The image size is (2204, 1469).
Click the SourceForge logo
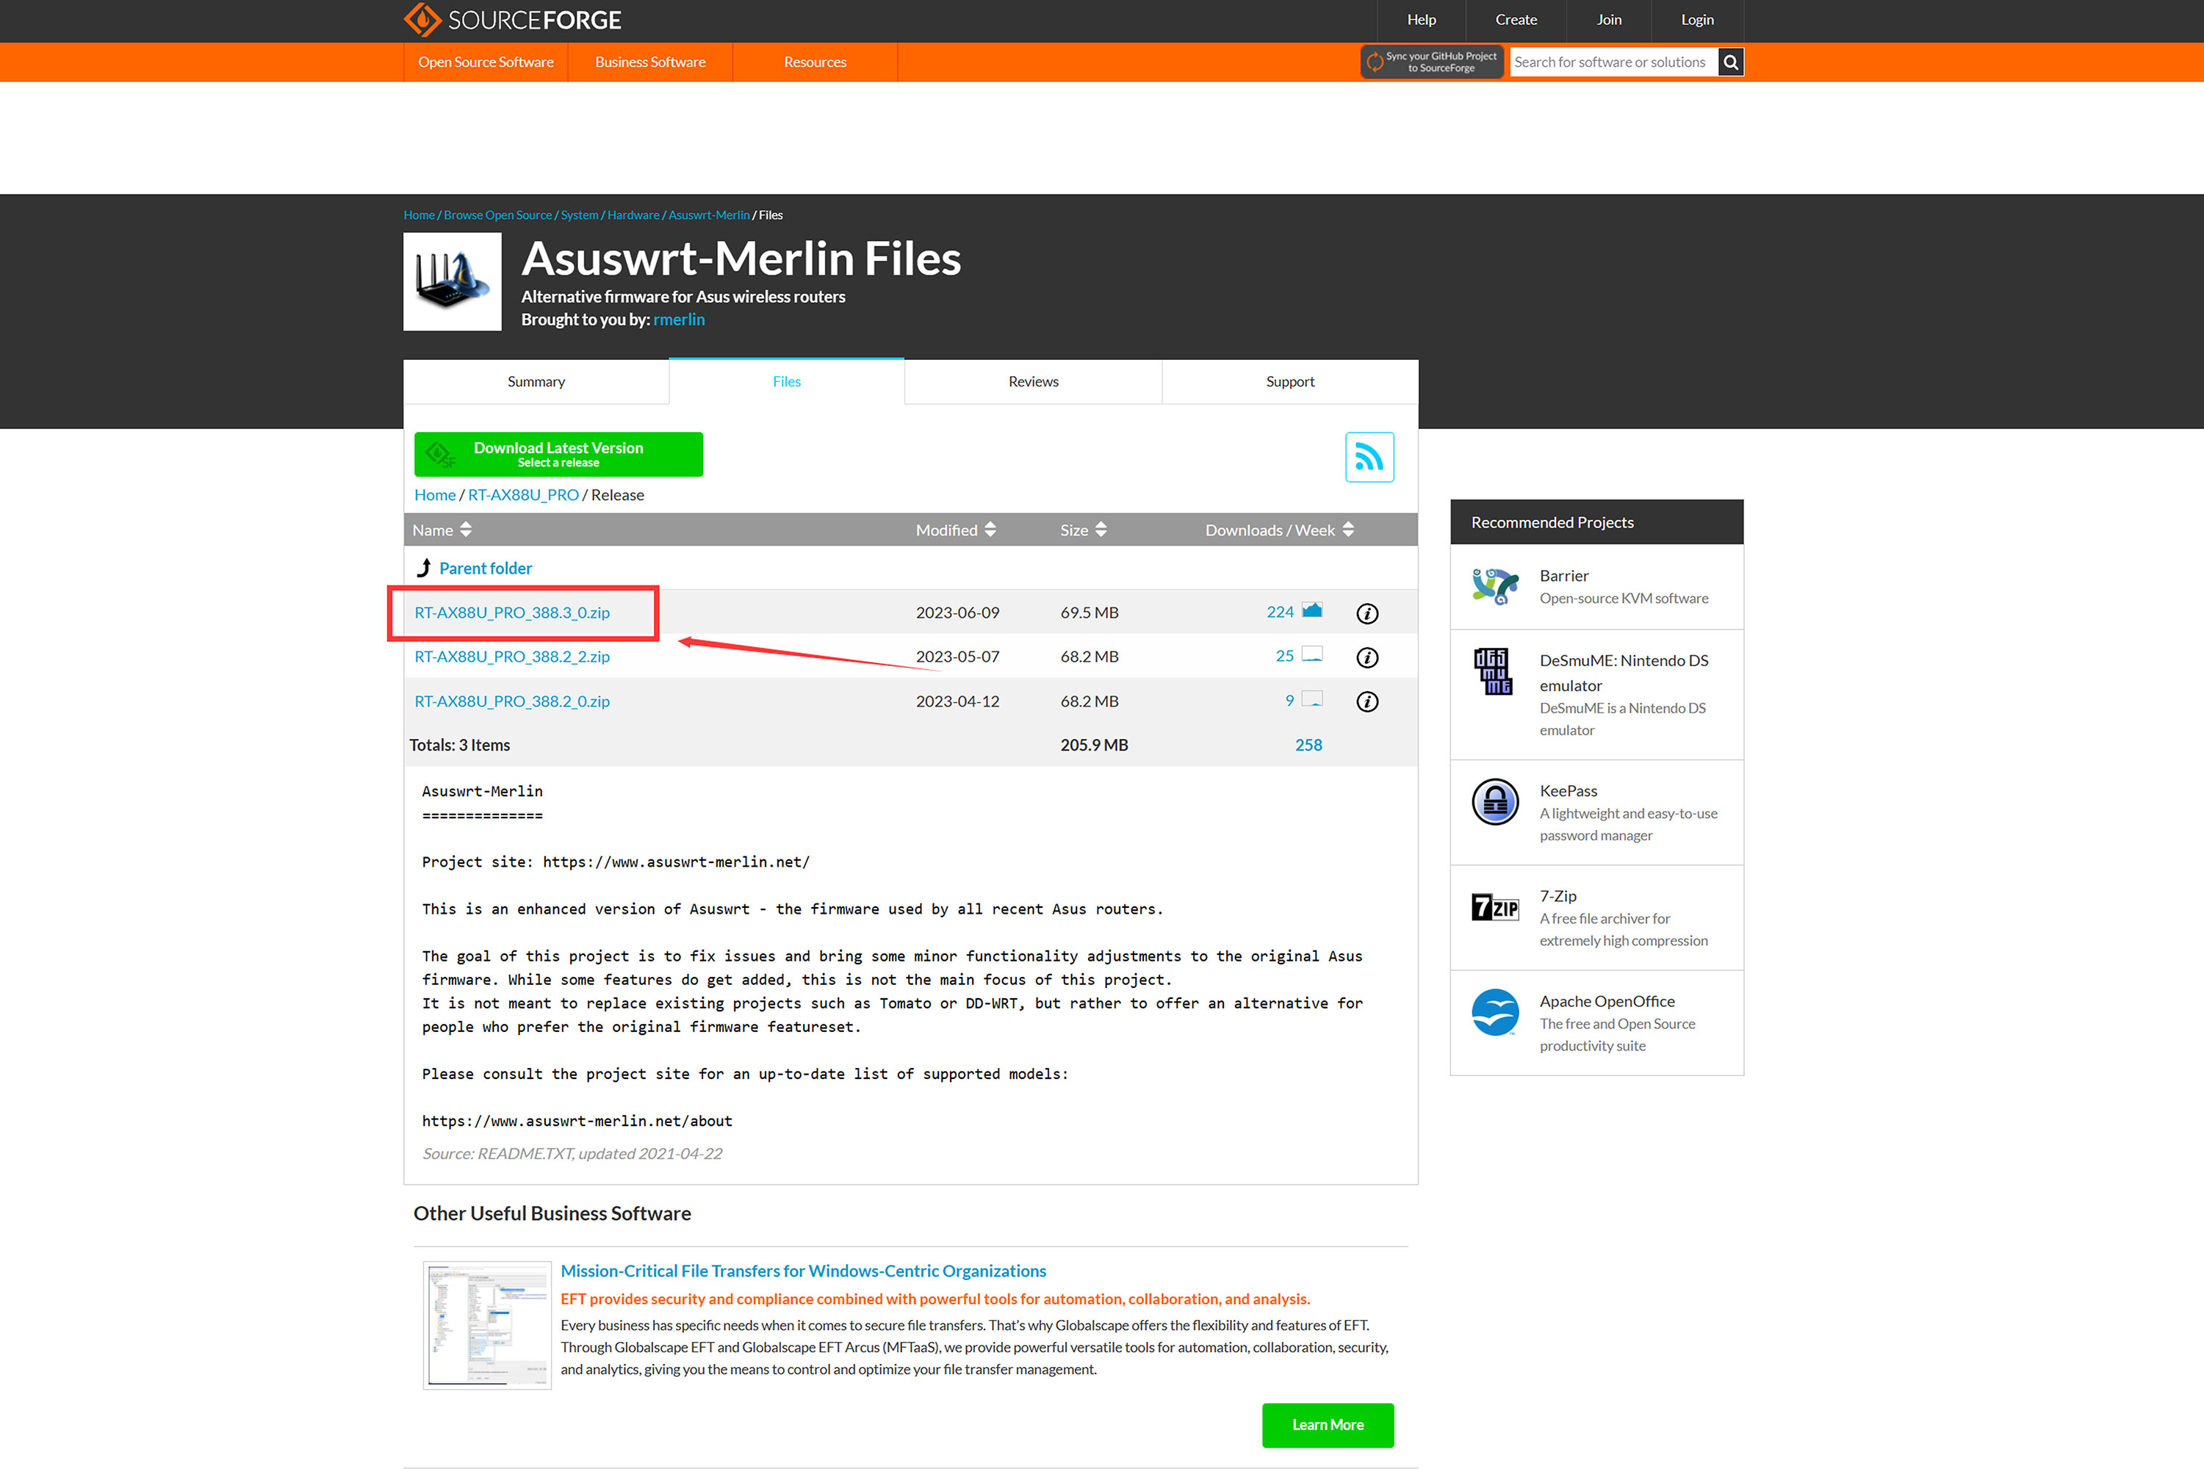(513, 20)
